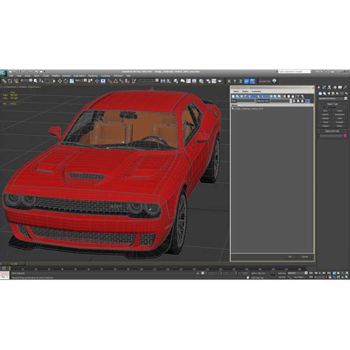
Task: Click the Render Production teapot icon
Action: click(x=220, y=81)
